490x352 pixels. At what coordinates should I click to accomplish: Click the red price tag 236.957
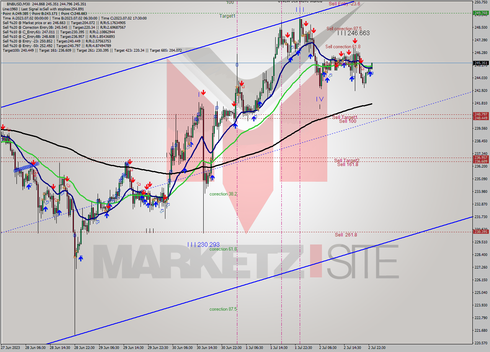[481, 158]
